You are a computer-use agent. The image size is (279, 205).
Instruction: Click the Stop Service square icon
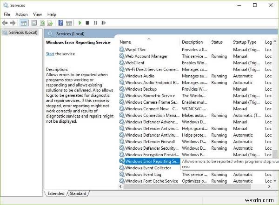click(87, 23)
